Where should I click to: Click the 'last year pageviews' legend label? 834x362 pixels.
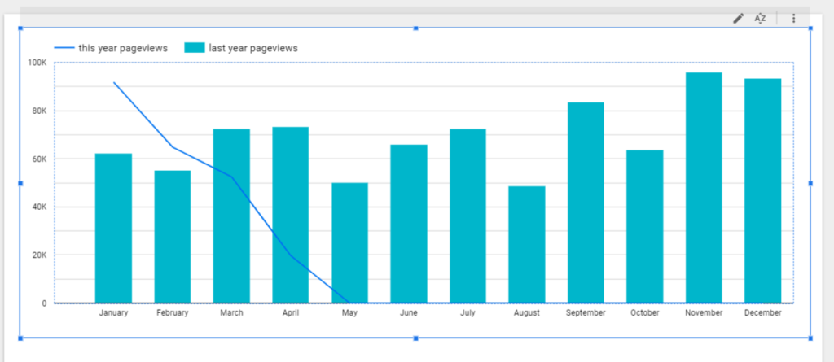pyautogui.click(x=252, y=48)
